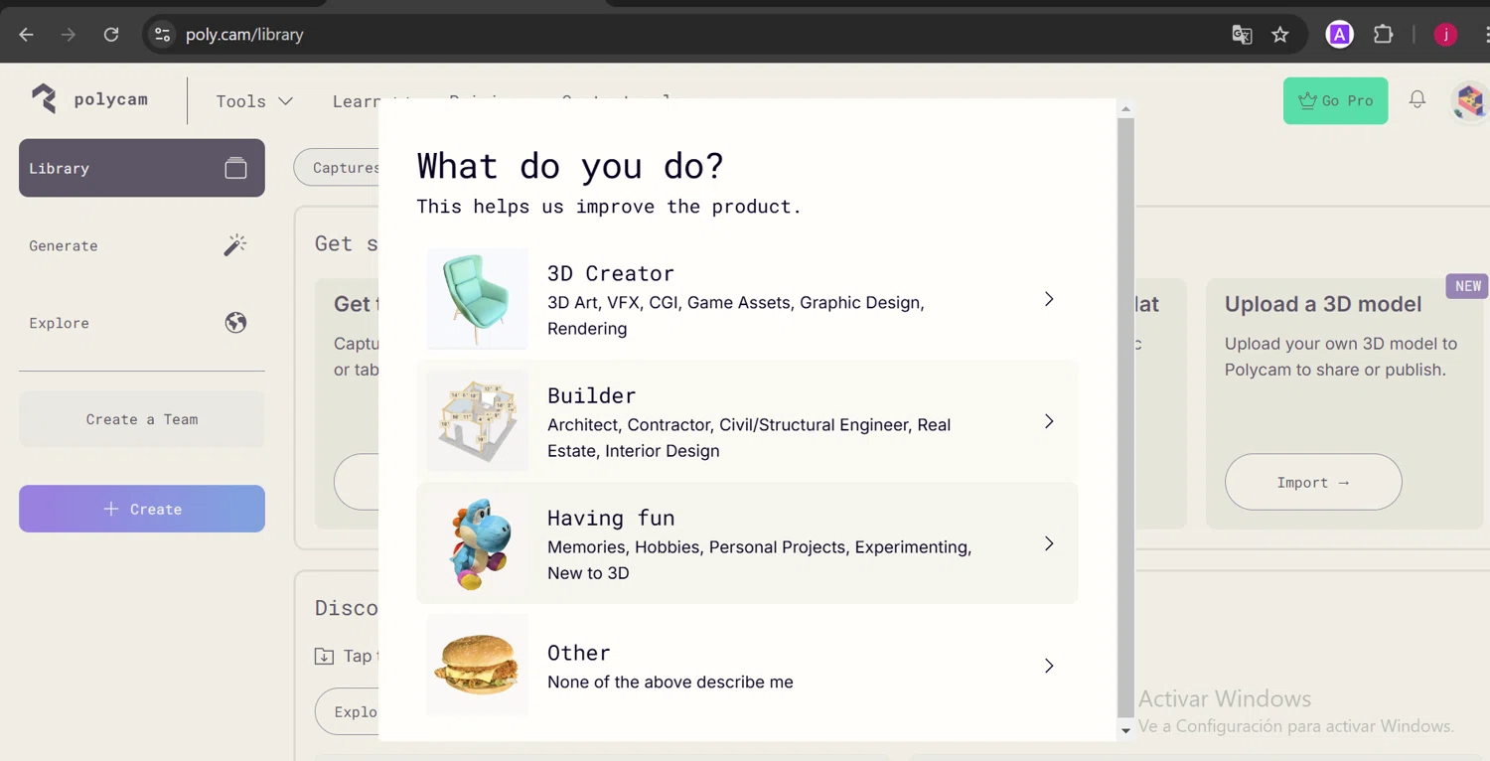Click the purple A extension icon
Image resolution: width=1490 pixels, height=761 pixels.
point(1340,35)
